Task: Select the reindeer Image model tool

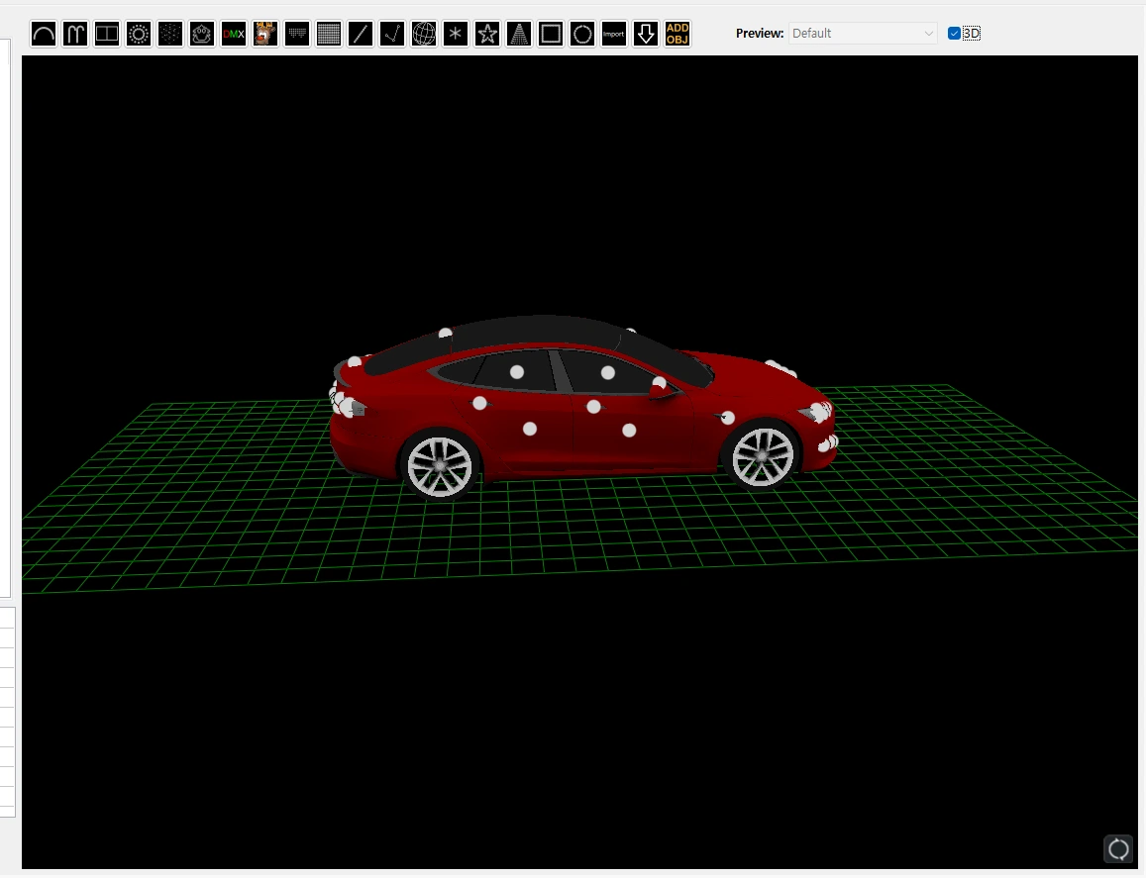Action: (x=265, y=34)
